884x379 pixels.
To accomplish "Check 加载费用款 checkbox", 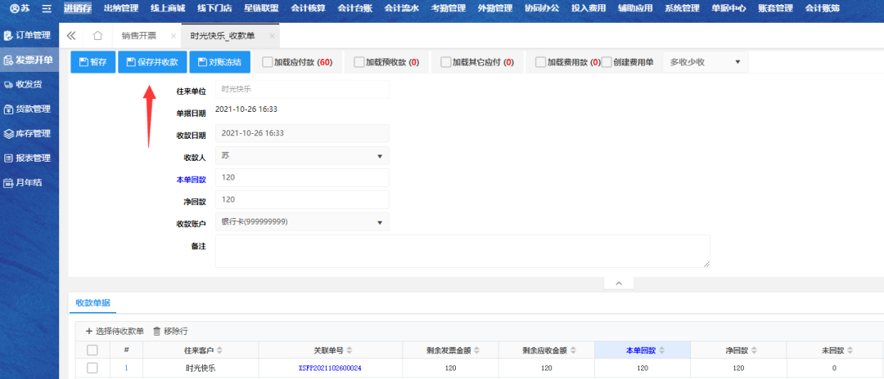I will pyautogui.click(x=541, y=62).
